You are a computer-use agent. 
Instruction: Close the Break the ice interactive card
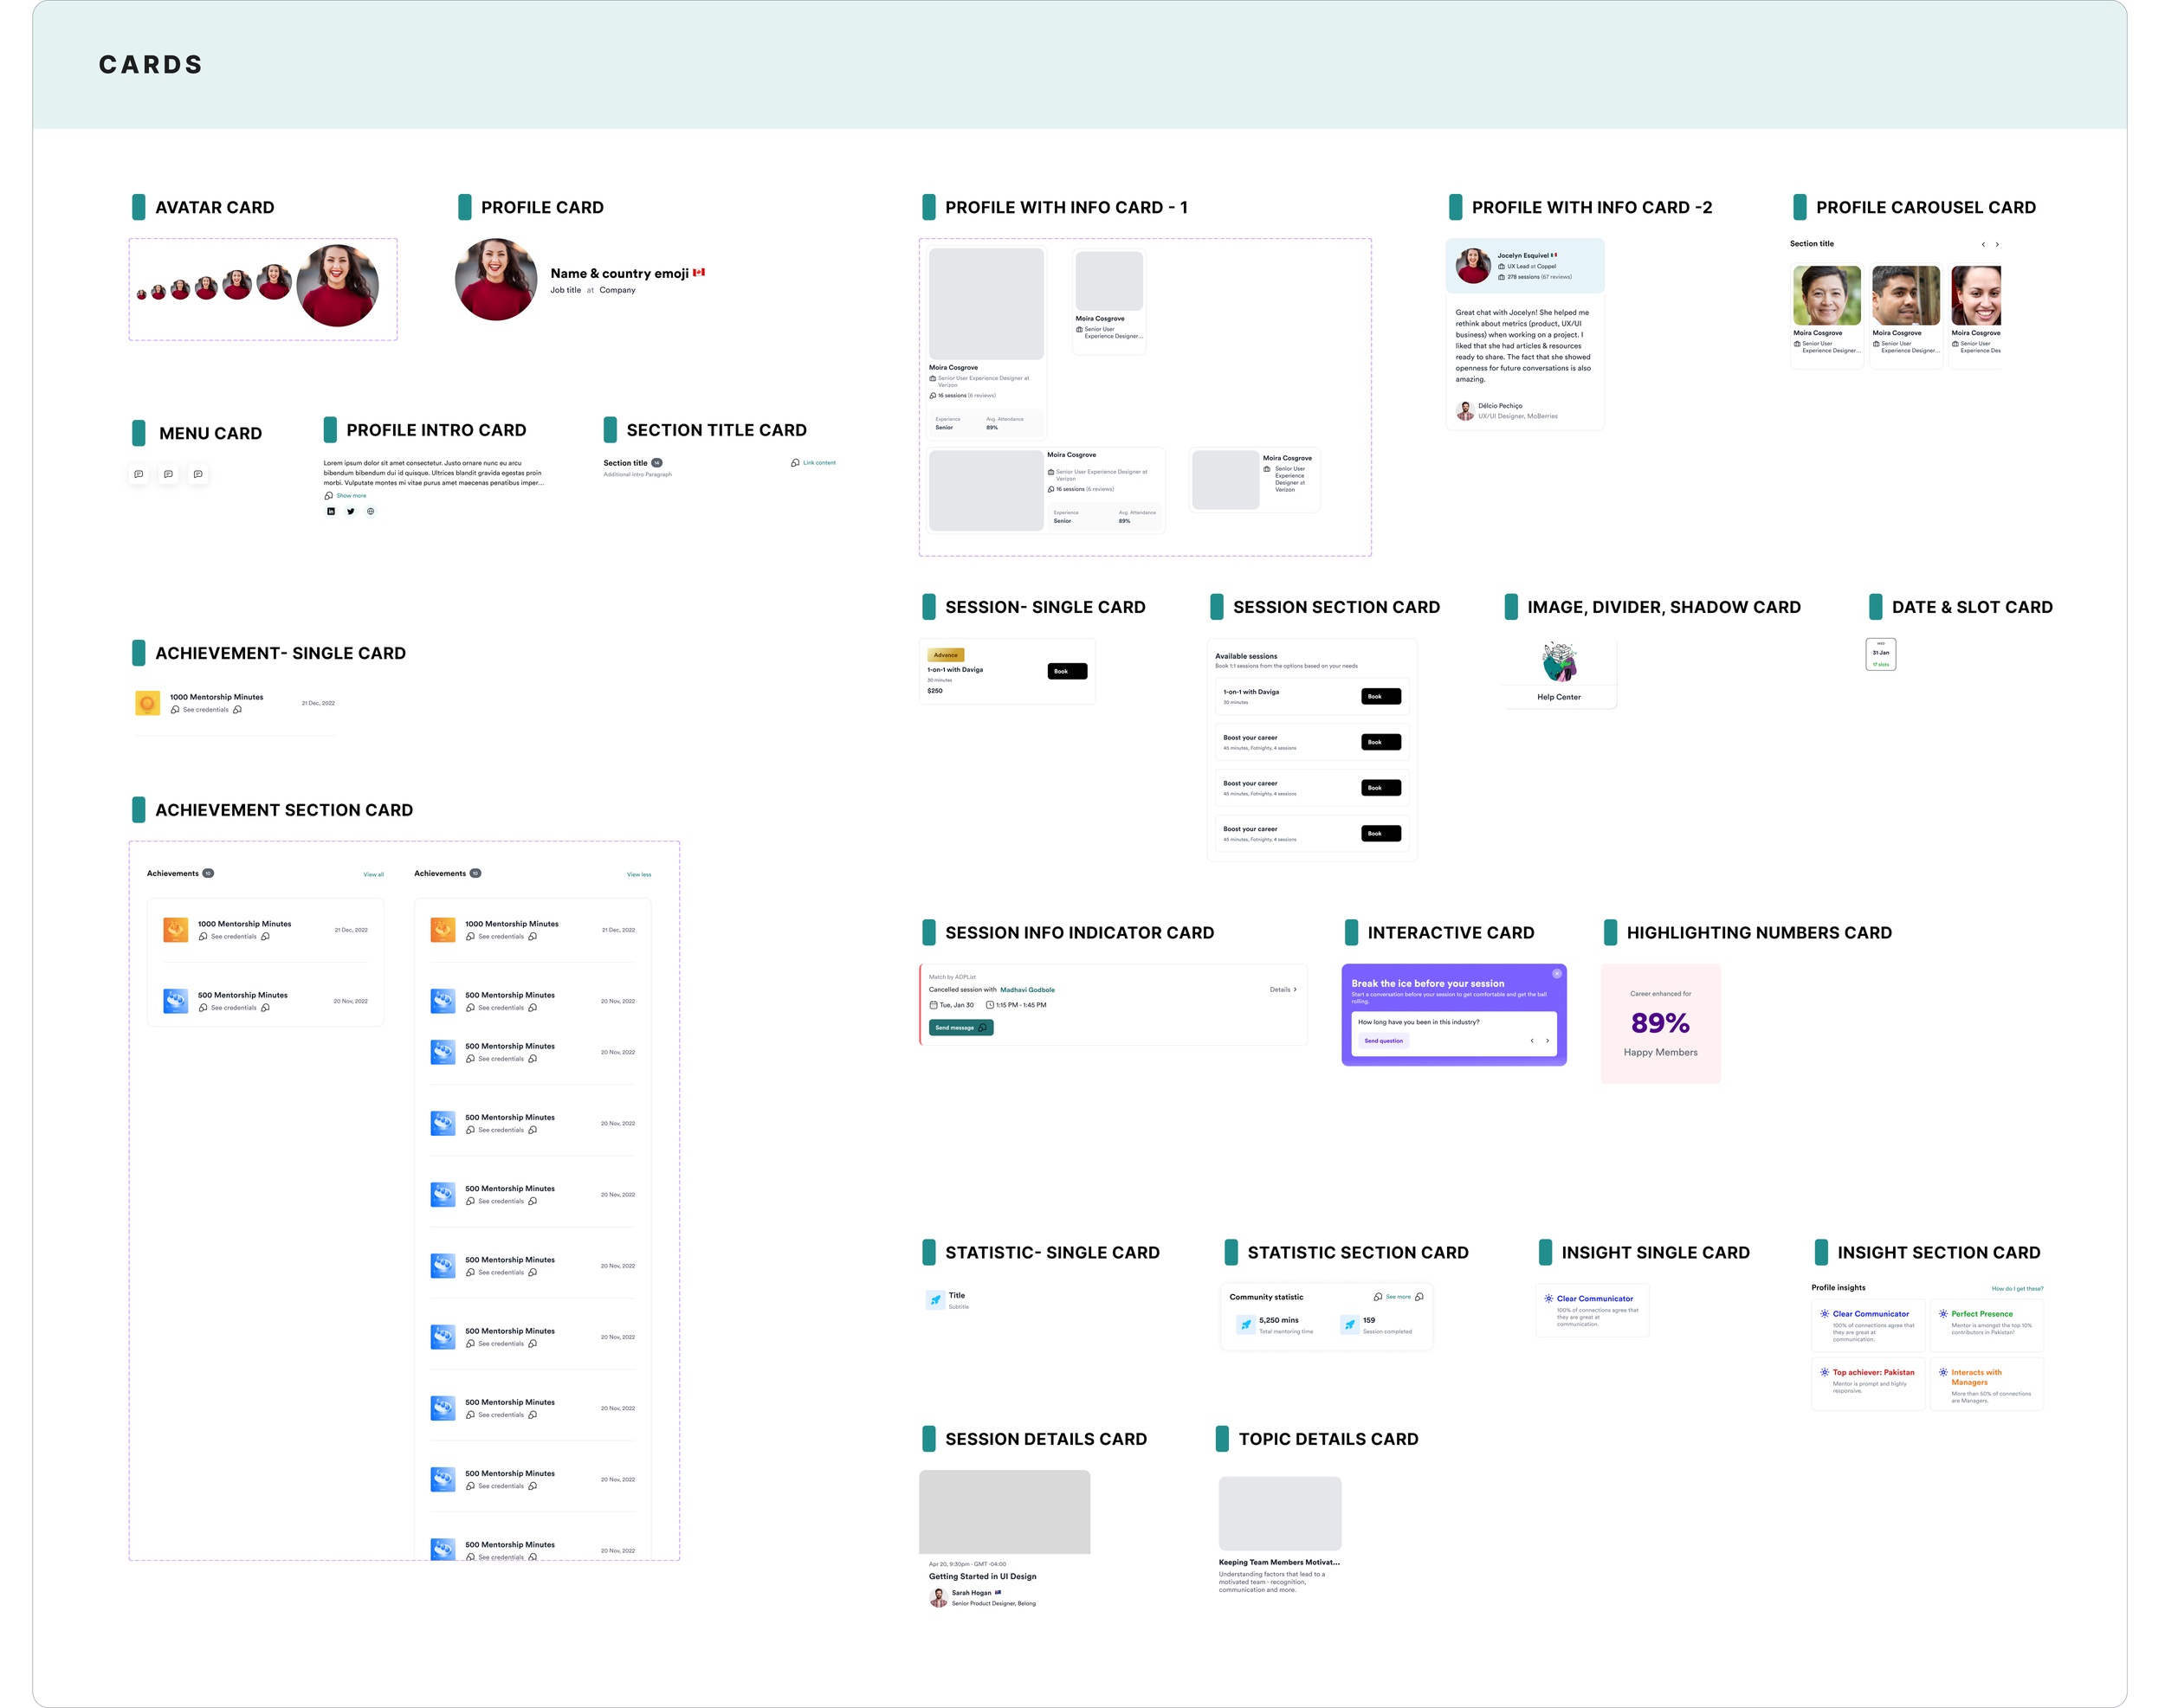tap(1557, 973)
